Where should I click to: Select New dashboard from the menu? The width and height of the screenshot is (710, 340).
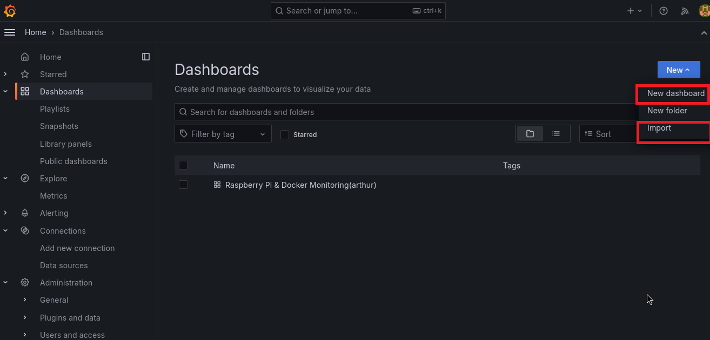(674, 93)
